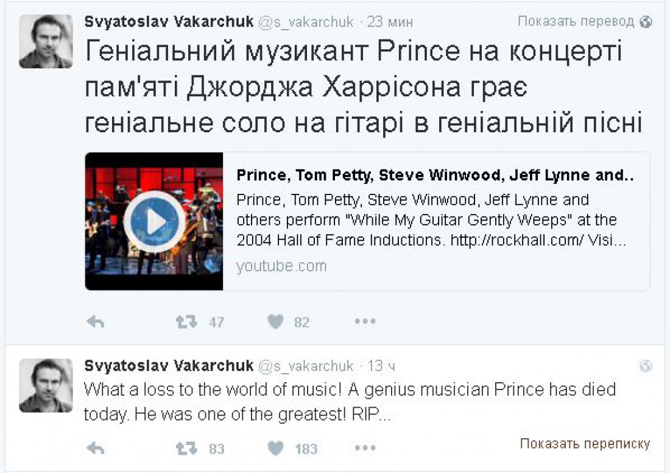Open more options on first tweet

coord(365,321)
